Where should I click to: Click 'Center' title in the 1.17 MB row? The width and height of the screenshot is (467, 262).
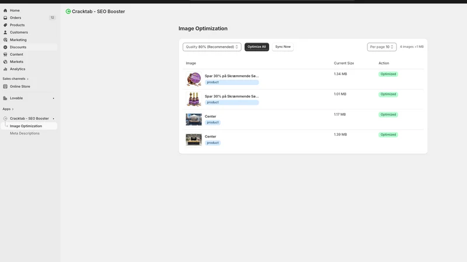[210, 116]
